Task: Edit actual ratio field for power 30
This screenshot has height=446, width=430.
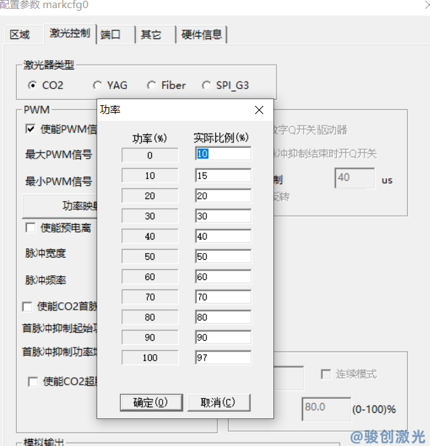Action: tap(223, 216)
